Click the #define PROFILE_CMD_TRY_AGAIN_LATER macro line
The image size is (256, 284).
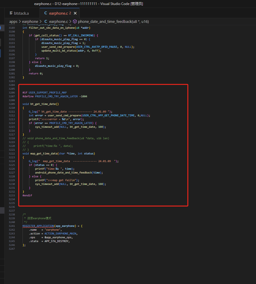tap(55, 96)
